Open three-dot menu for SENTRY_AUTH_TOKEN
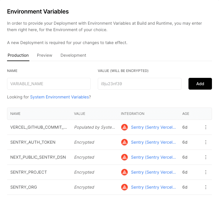This screenshot has height=208, width=219. 205,142
